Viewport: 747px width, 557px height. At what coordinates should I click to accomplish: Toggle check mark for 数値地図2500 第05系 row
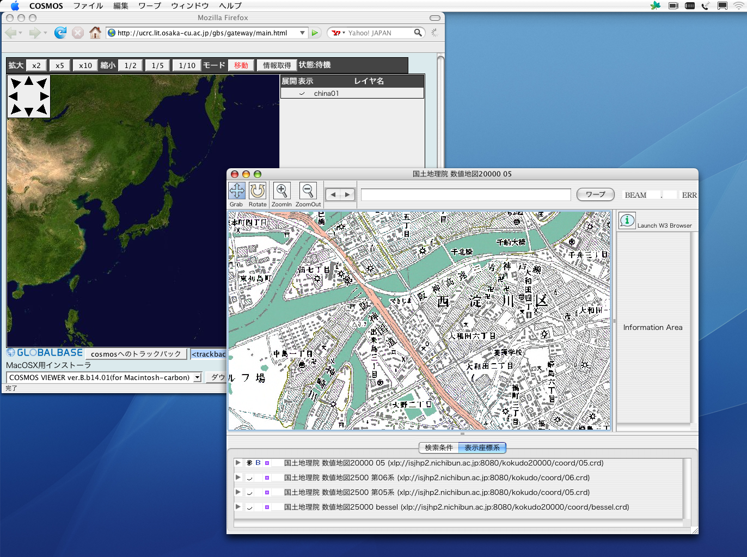tap(249, 493)
